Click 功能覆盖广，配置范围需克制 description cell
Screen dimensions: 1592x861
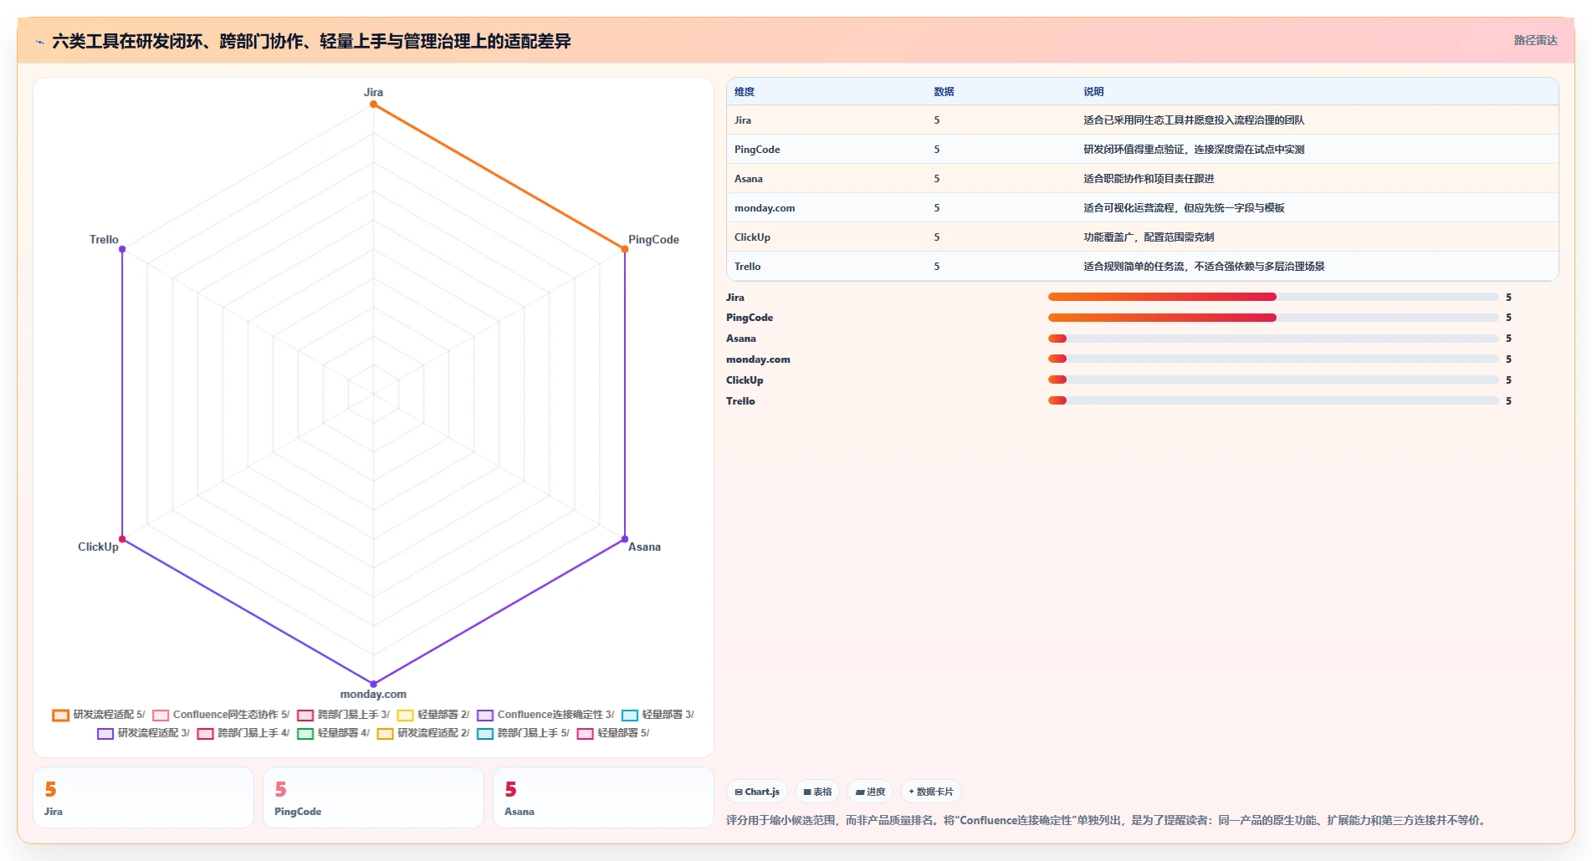coord(1149,237)
